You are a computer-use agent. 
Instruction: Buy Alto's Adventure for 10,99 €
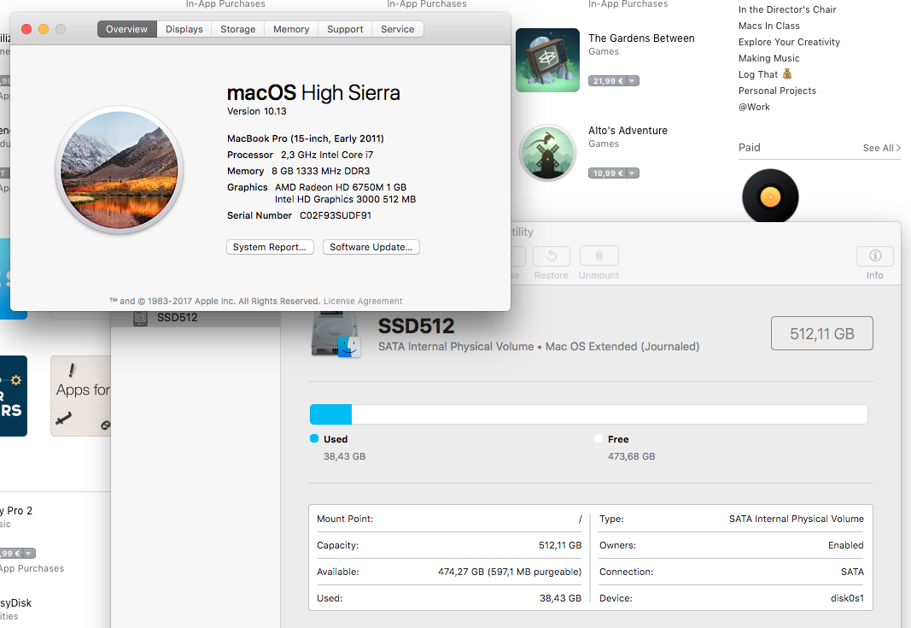(x=608, y=173)
